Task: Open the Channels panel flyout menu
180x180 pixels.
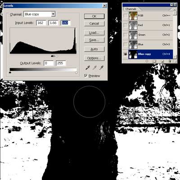Action: (175, 9)
